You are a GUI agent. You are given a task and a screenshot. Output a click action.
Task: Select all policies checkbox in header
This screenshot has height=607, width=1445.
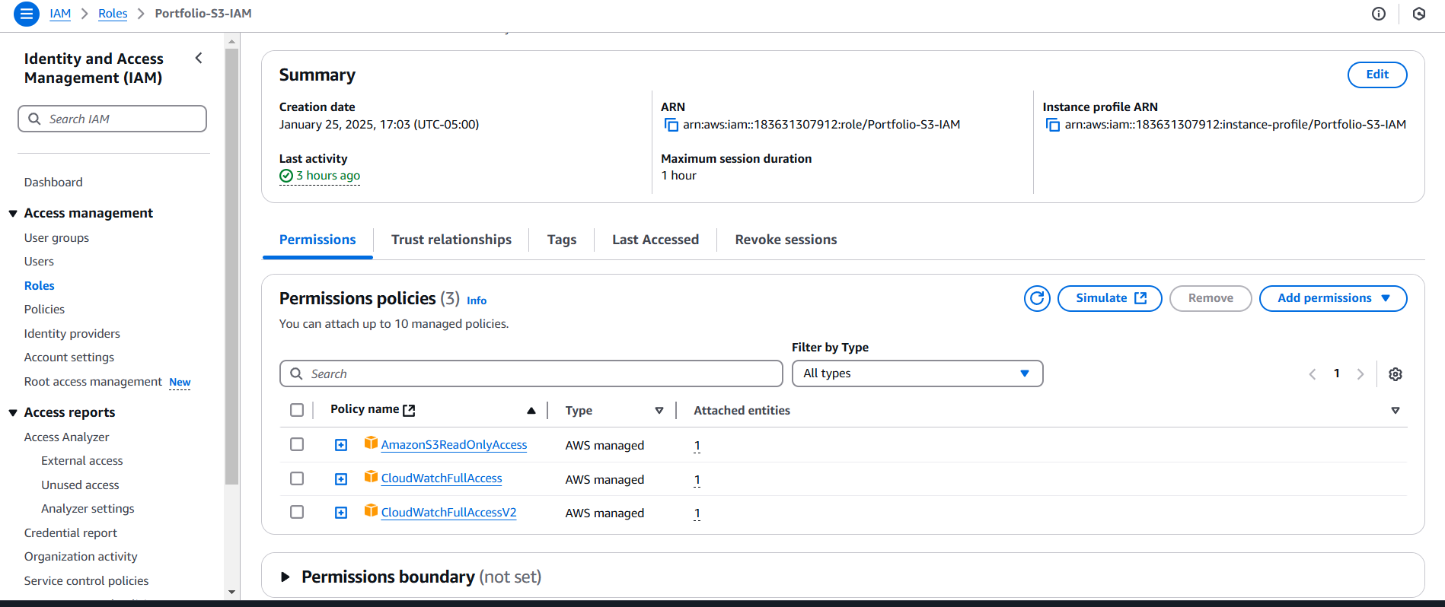pyautogui.click(x=297, y=410)
